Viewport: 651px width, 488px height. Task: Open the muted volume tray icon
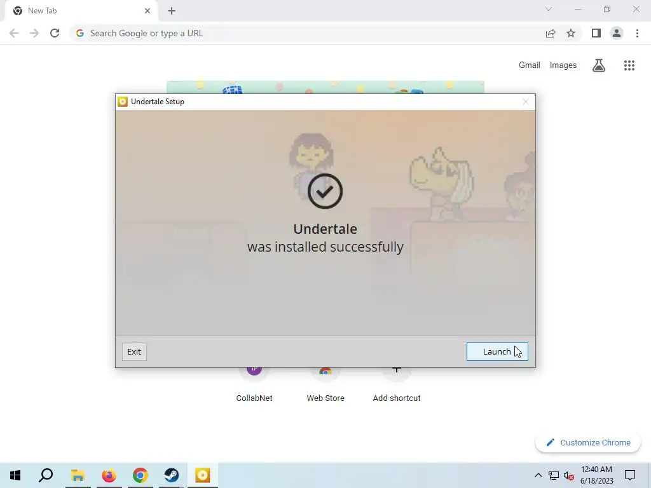(569, 475)
